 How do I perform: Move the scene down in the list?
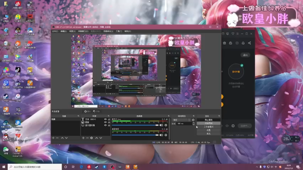(x=66, y=138)
